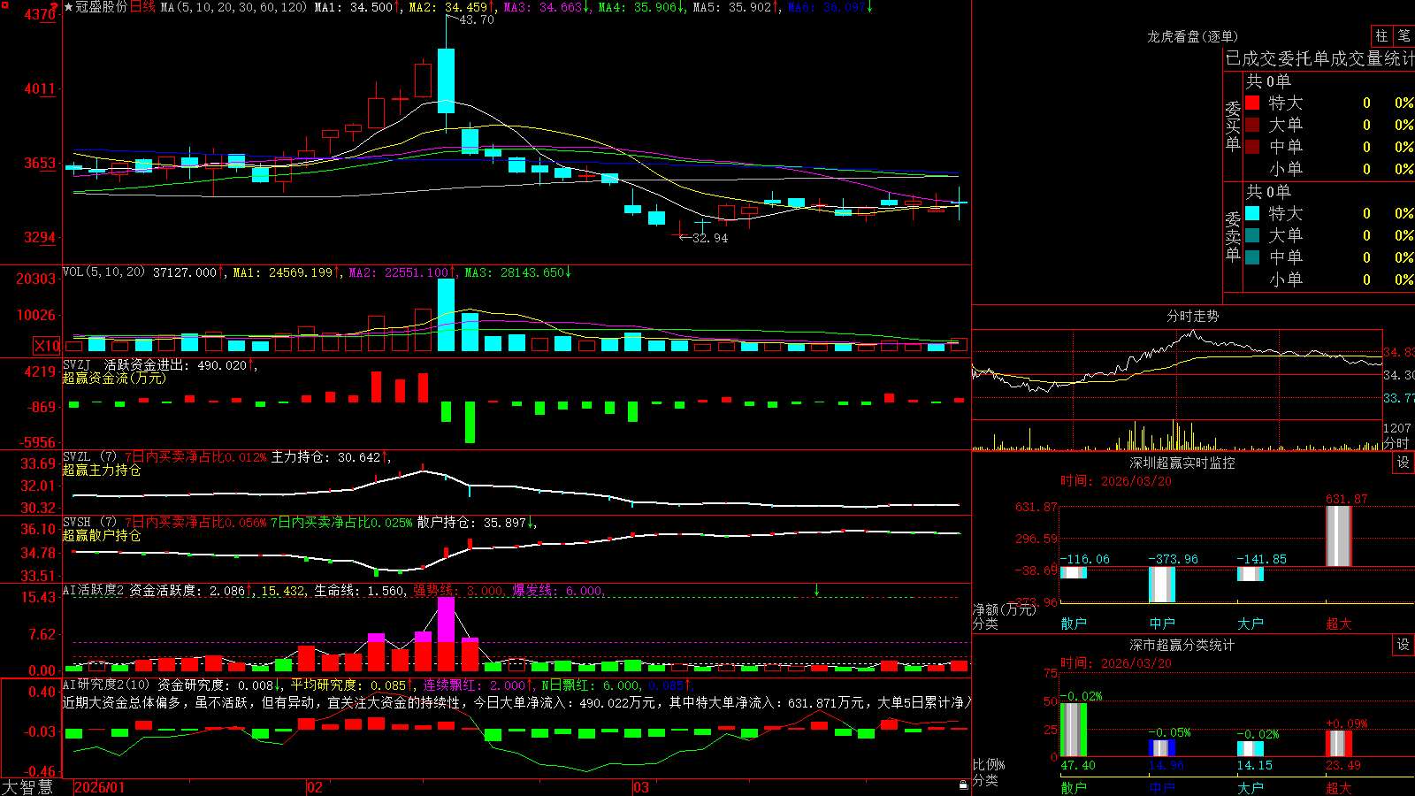The width and height of the screenshot is (1415, 796).
Task: Click the 43.70 high price annotation
Action: [477, 19]
